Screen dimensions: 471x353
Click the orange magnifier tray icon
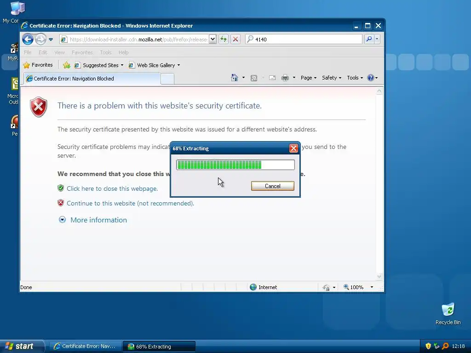pos(445,346)
